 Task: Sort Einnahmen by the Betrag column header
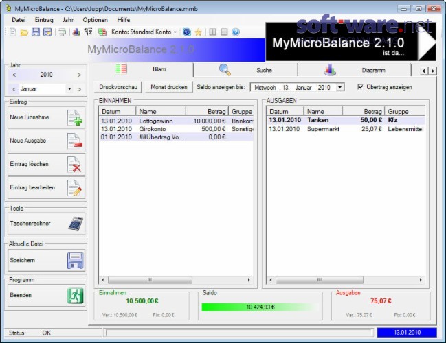(207, 111)
